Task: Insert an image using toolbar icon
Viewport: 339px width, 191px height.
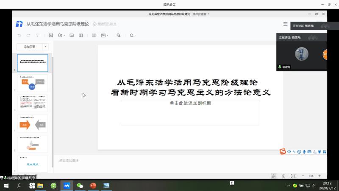Action: [72, 36]
